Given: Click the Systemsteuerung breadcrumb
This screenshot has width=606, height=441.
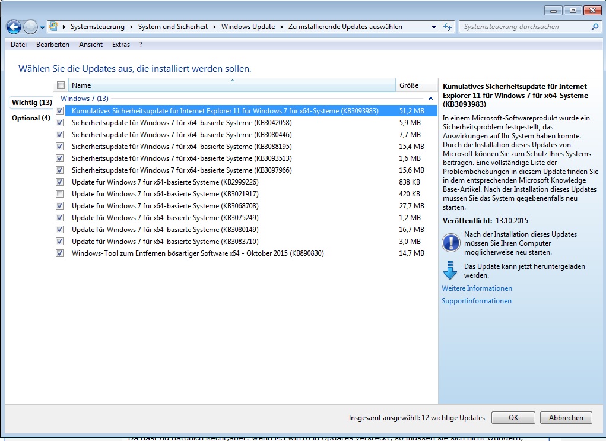Looking at the screenshot, I should [97, 27].
